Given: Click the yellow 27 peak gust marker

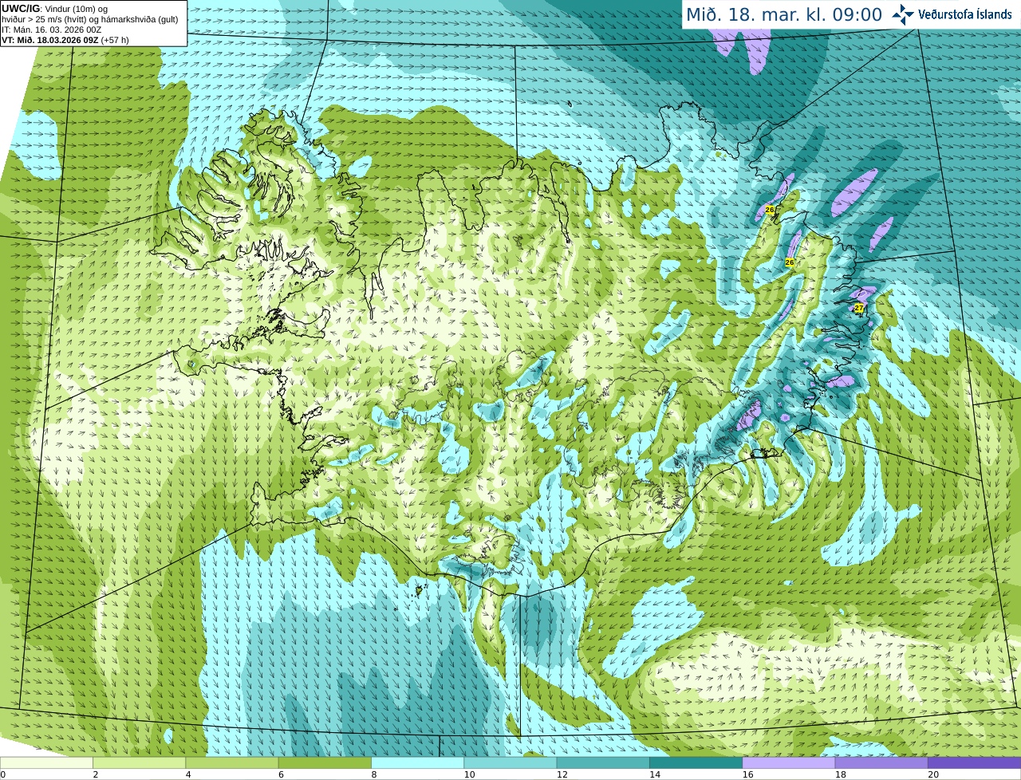Looking at the screenshot, I should pyautogui.click(x=859, y=308).
